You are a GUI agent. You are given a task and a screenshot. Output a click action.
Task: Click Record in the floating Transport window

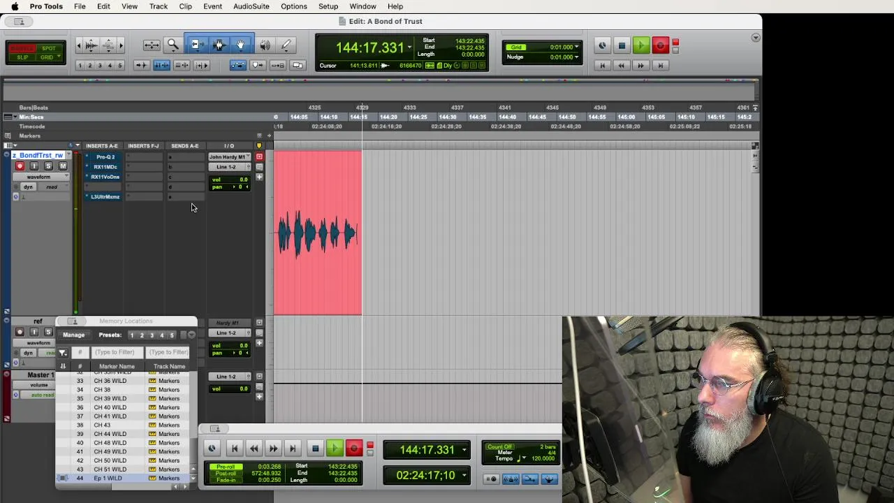[353, 449]
